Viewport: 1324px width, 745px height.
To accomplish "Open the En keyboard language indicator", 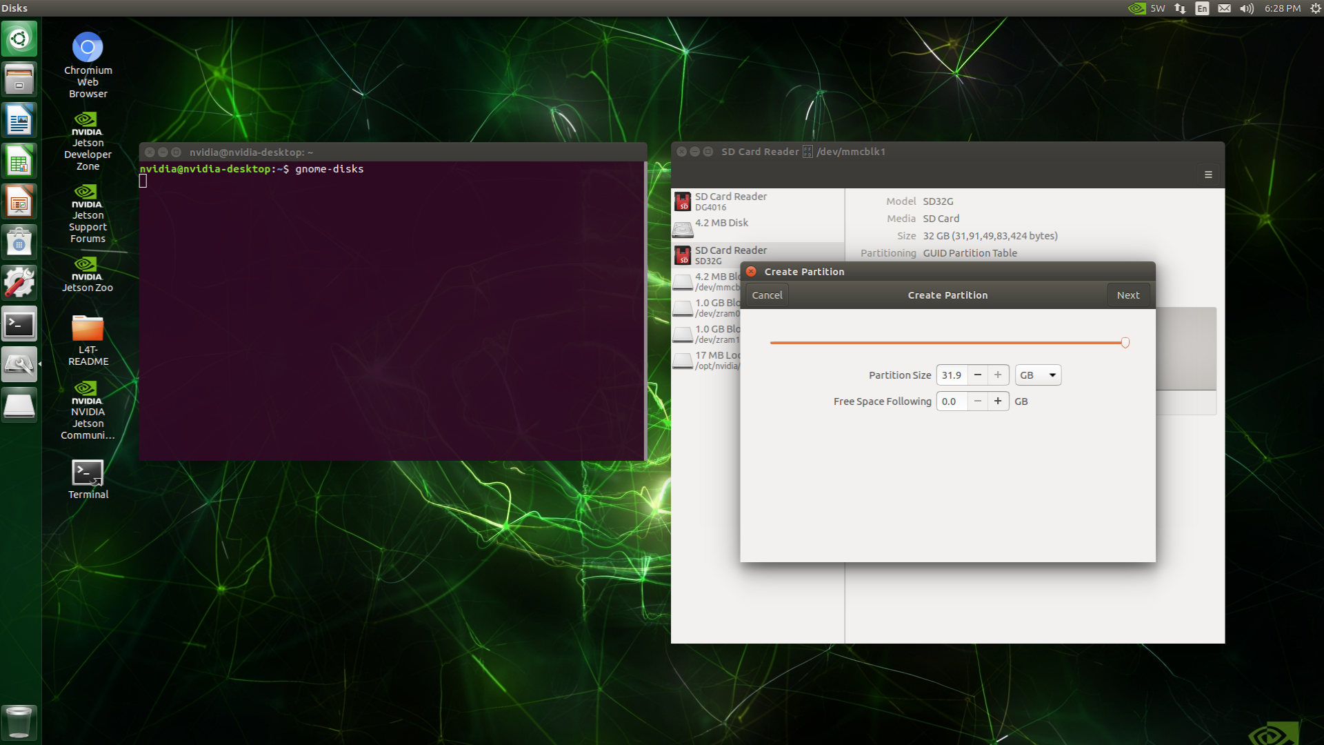I will 1202,8.
